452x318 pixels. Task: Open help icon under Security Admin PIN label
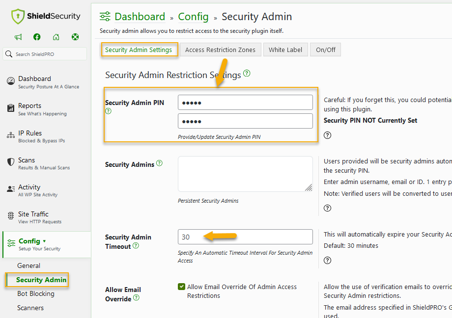[x=108, y=111]
